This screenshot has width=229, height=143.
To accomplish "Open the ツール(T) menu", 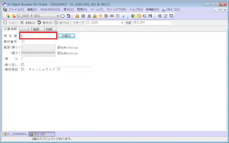I will click(97, 10).
